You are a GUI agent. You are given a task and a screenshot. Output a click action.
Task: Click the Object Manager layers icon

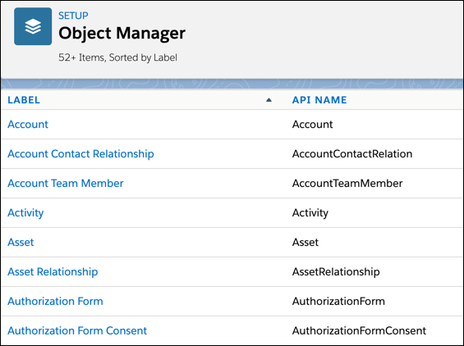coord(33,26)
